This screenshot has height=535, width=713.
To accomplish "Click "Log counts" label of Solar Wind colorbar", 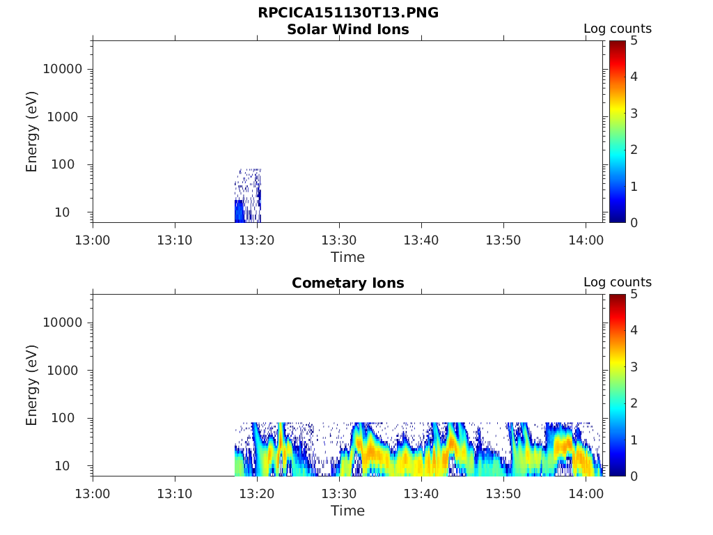I will tap(618, 29).
